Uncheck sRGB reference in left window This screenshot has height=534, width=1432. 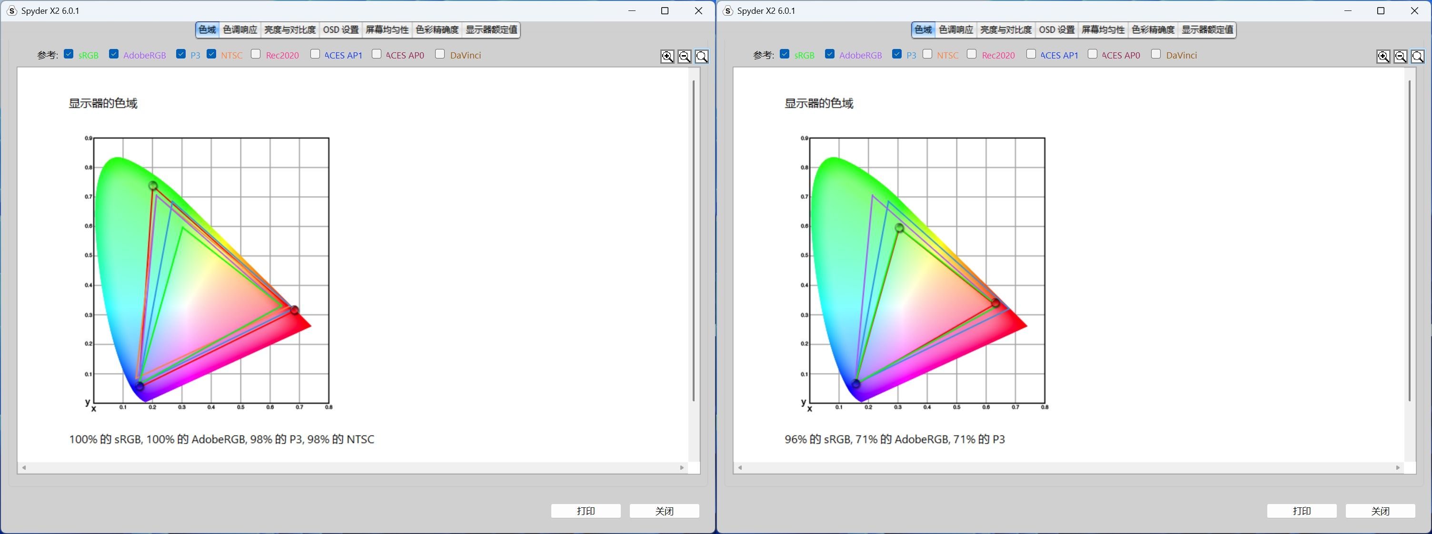tap(69, 54)
